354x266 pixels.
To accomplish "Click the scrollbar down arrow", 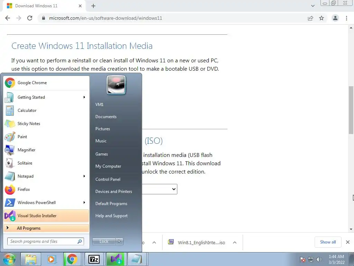I will (351, 229).
